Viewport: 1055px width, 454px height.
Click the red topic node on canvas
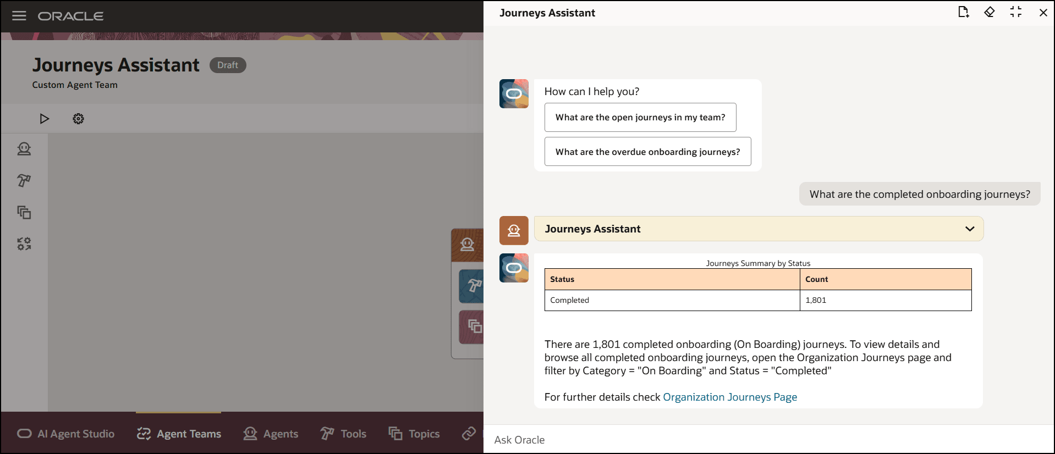click(472, 327)
